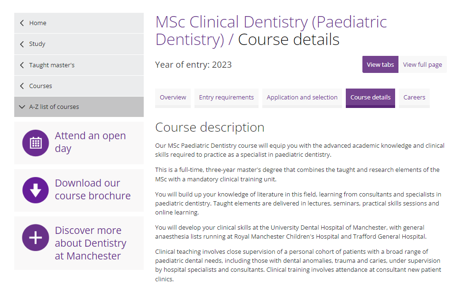This screenshot has height=286, width=453.
Task: Click the download arrow circle icon
Action: [x=36, y=190]
